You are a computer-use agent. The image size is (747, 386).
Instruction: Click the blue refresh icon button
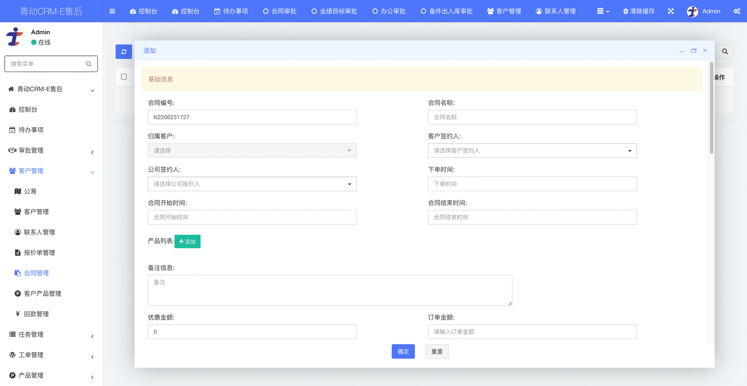pyautogui.click(x=123, y=51)
